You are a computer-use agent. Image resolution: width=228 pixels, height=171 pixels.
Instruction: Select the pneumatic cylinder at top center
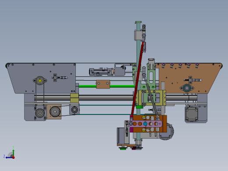pos(101,72)
